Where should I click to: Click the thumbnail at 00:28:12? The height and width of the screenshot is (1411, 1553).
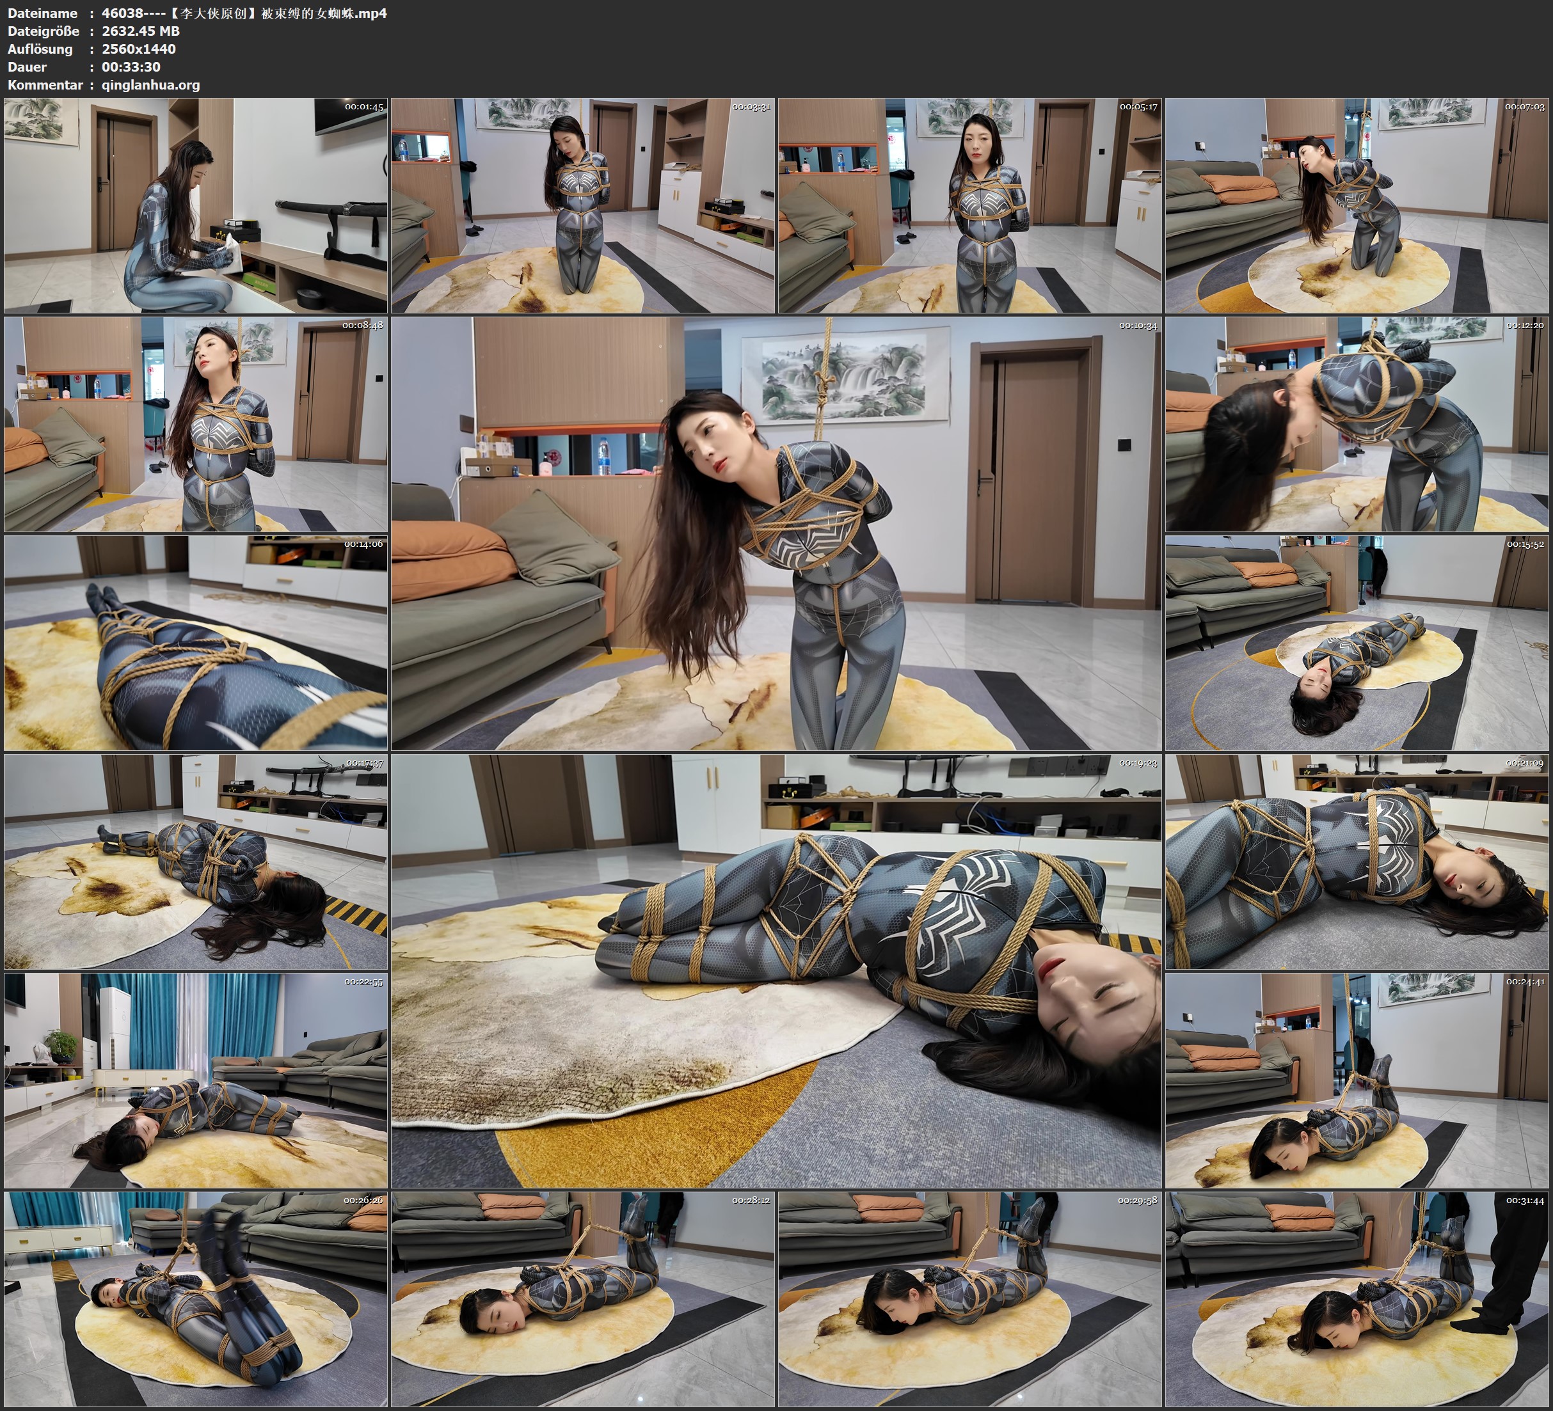point(583,1299)
